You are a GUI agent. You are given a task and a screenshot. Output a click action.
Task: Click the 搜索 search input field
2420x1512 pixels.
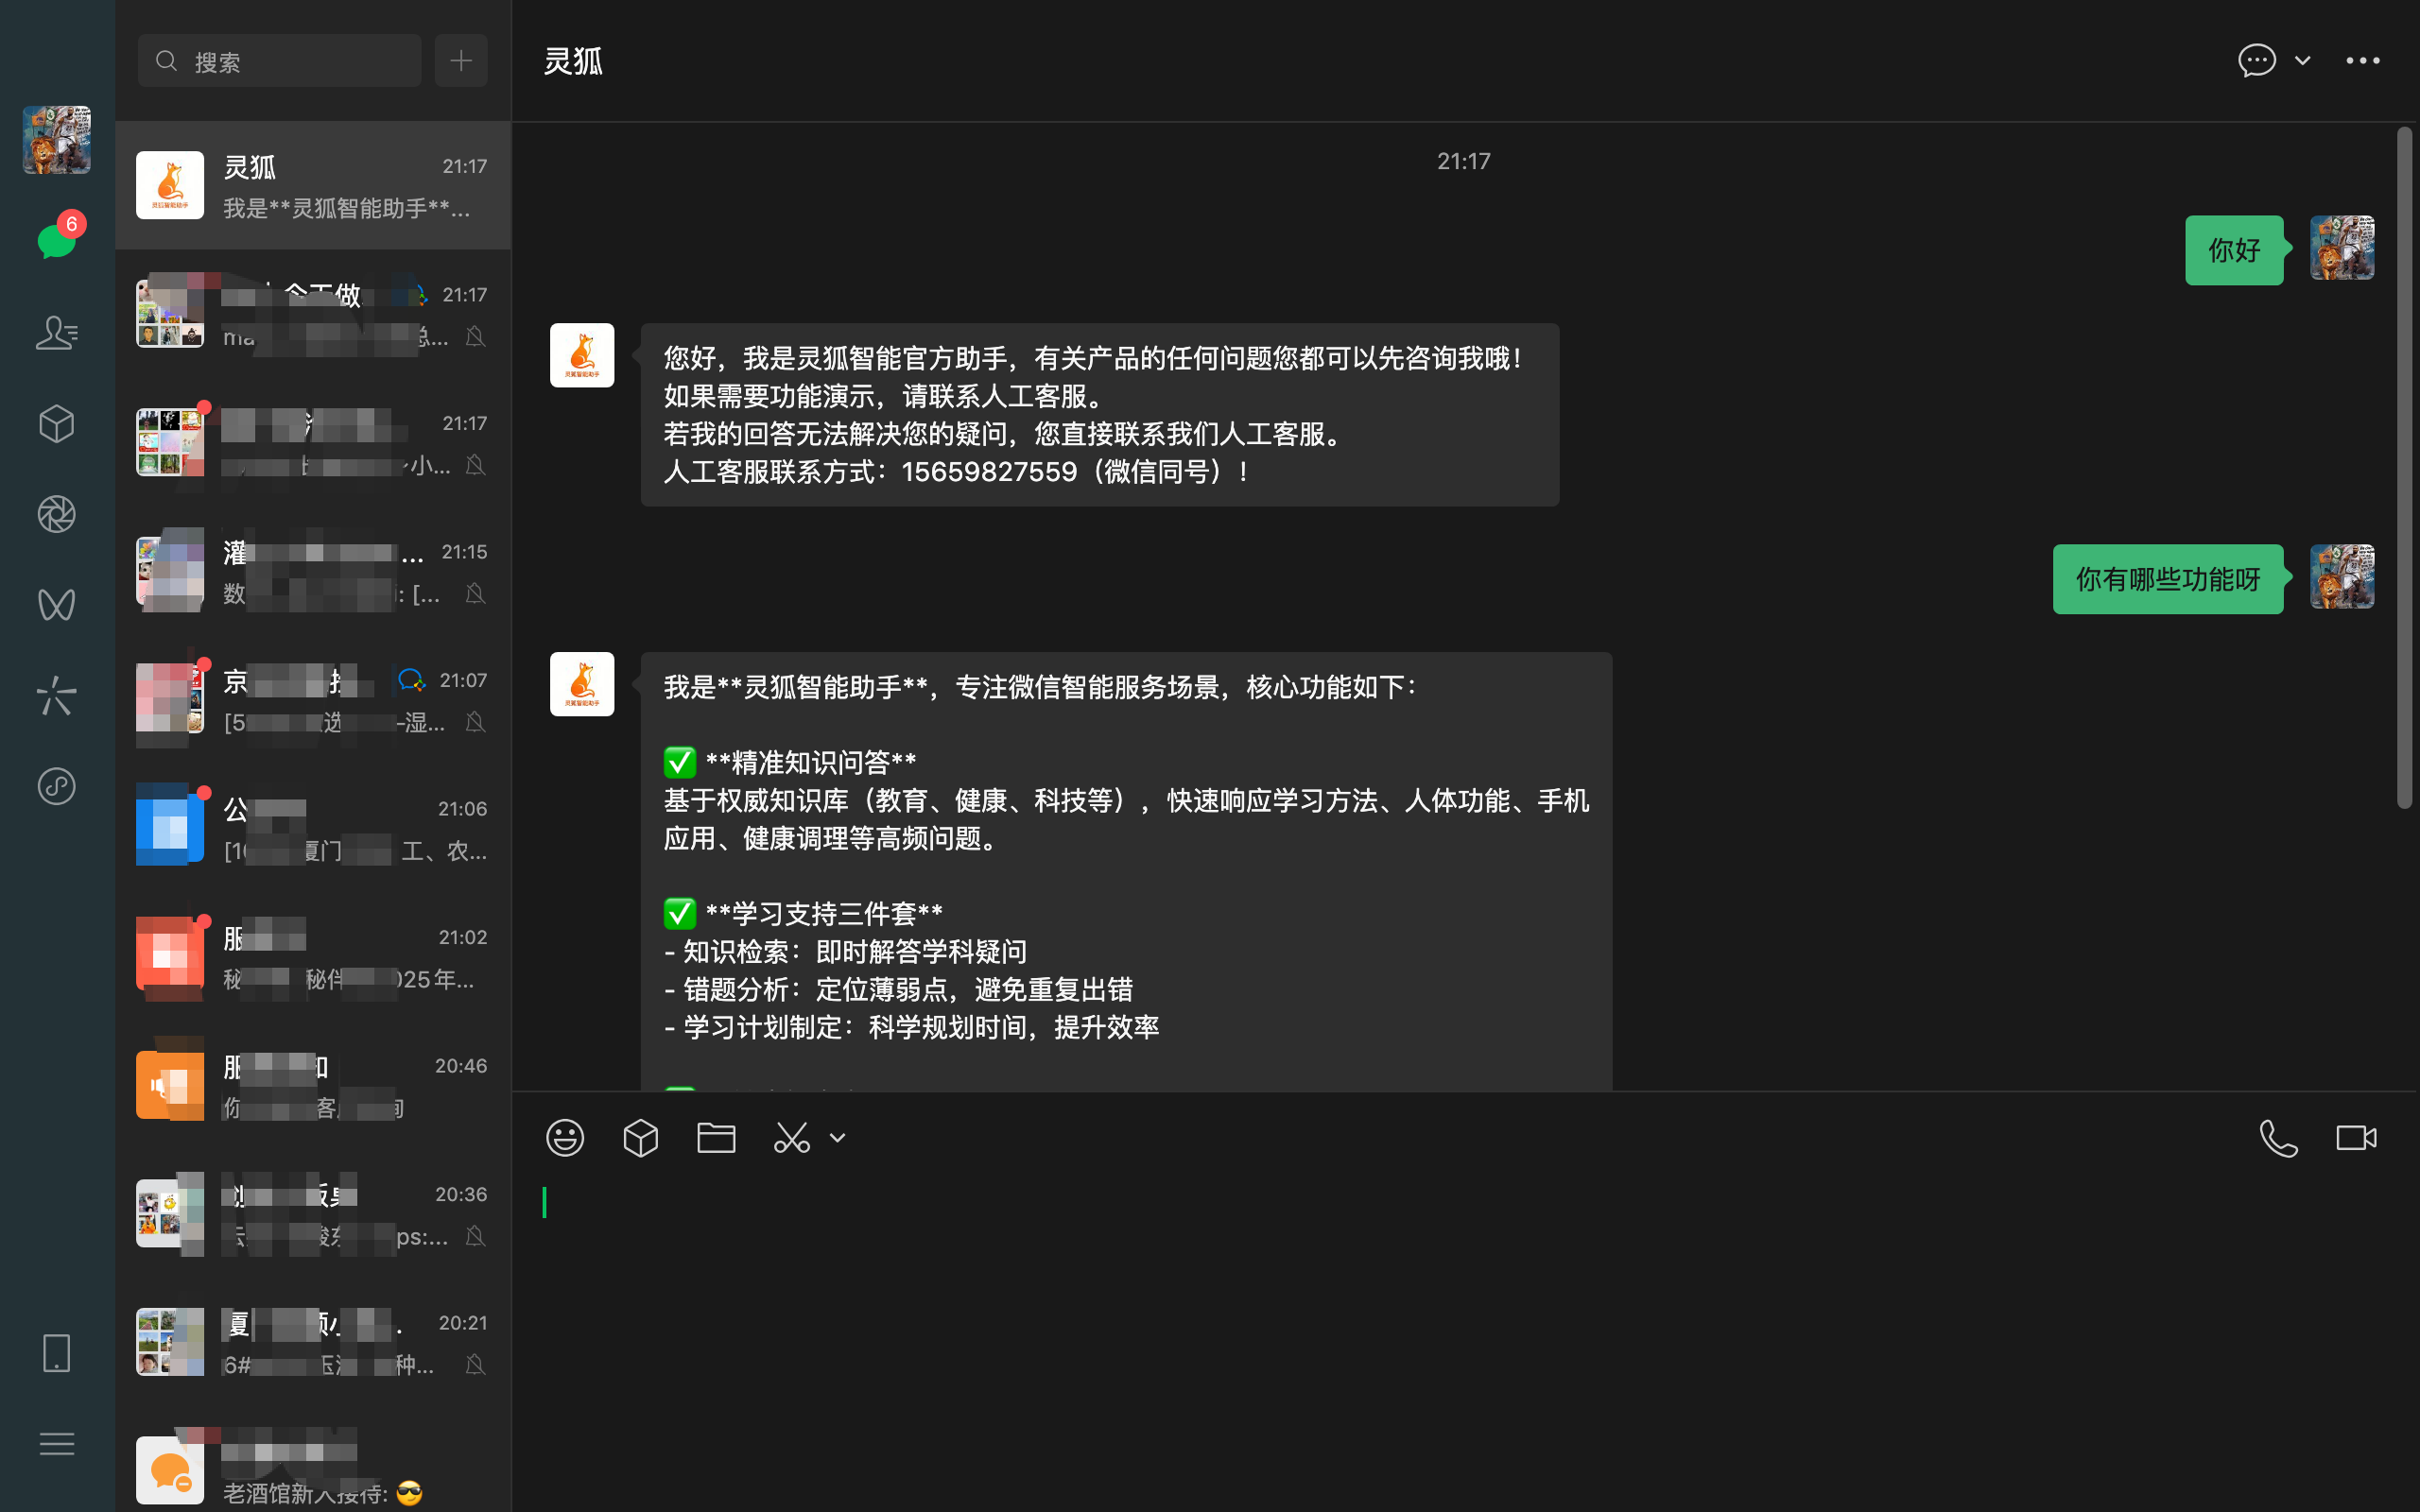pyautogui.click(x=280, y=61)
